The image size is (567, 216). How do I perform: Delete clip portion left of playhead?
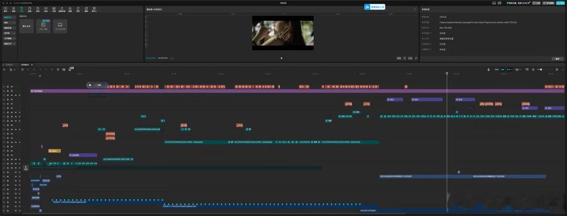tap(40, 69)
